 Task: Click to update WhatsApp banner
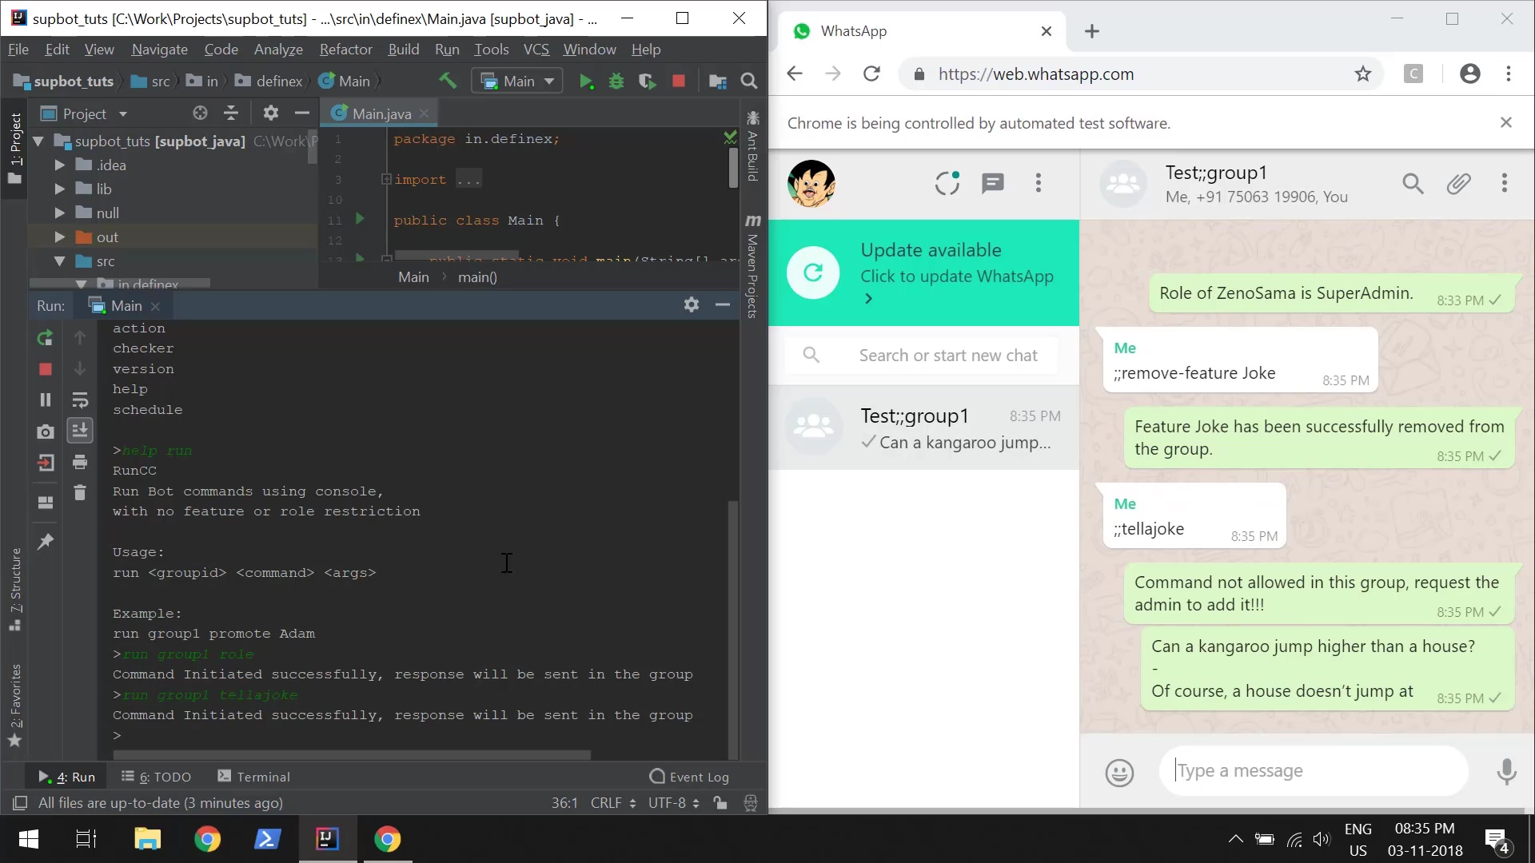957,276
